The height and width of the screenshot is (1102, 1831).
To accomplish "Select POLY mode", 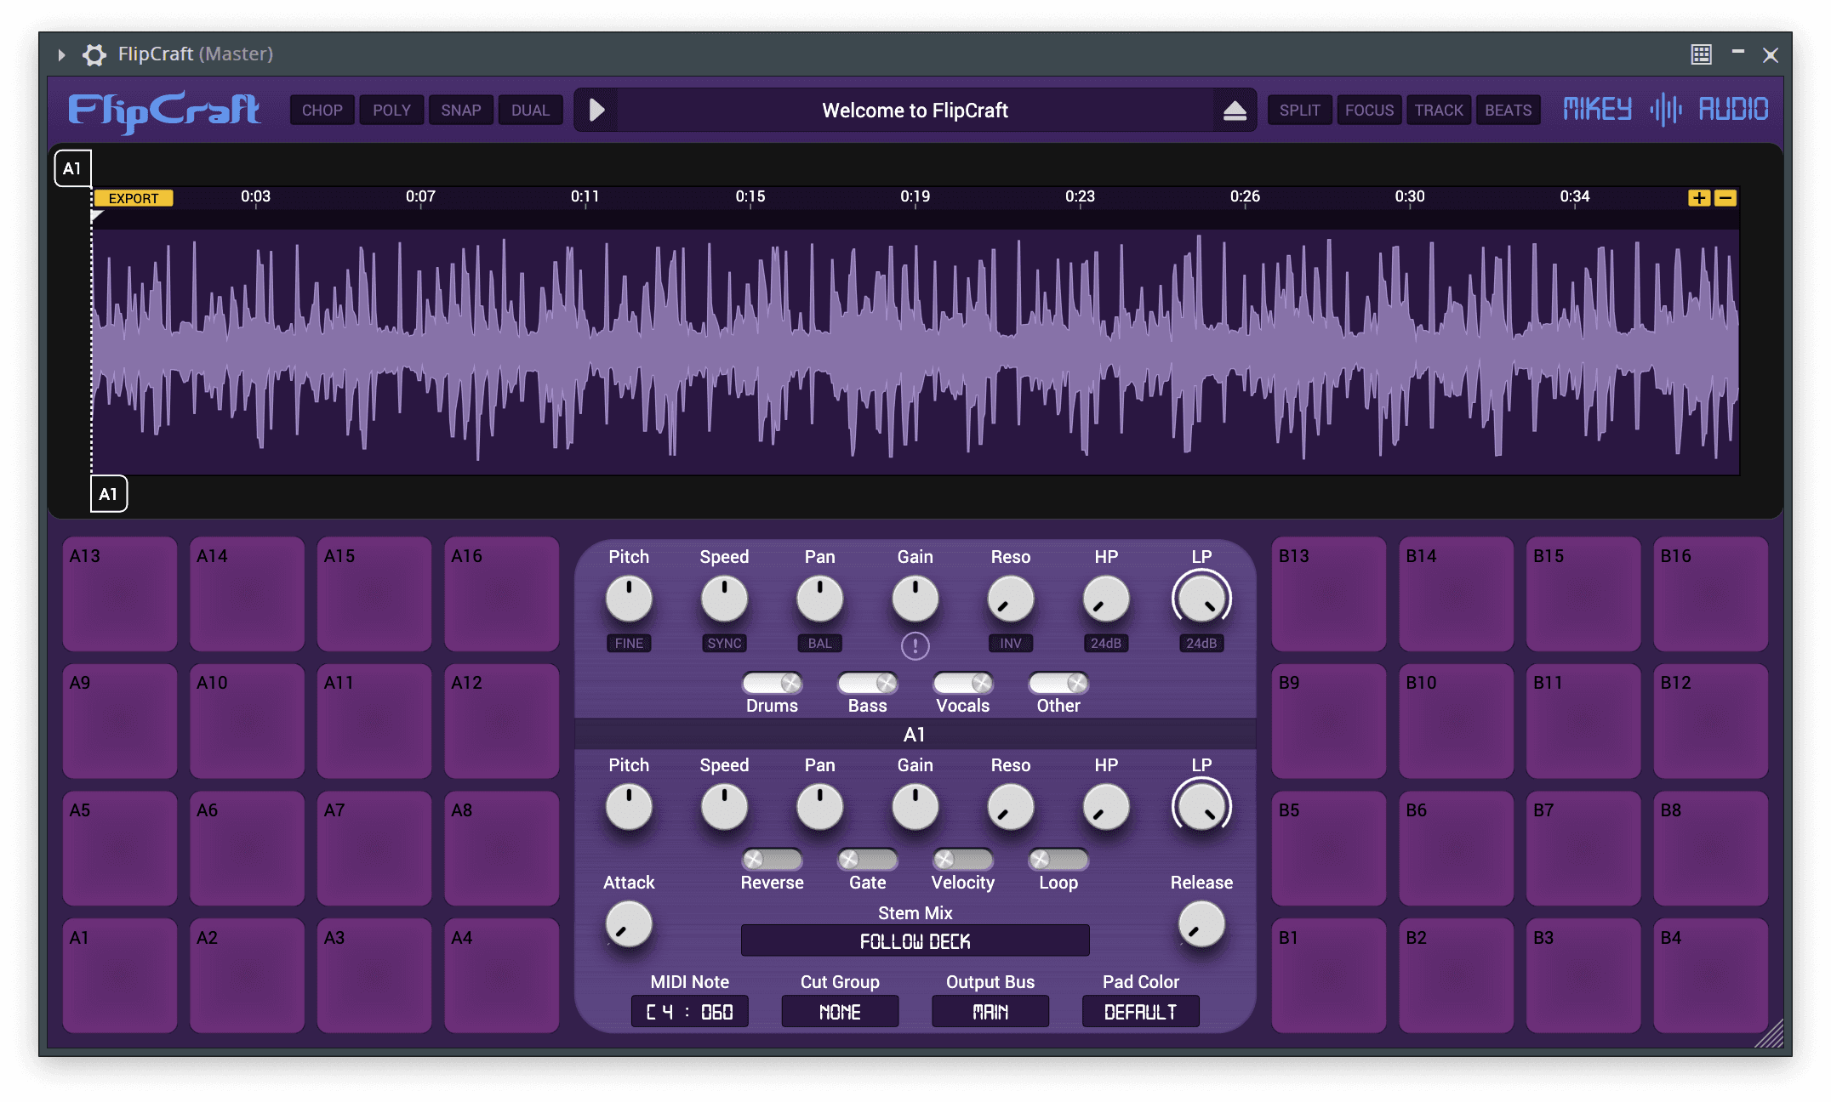I will coord(391,111).
